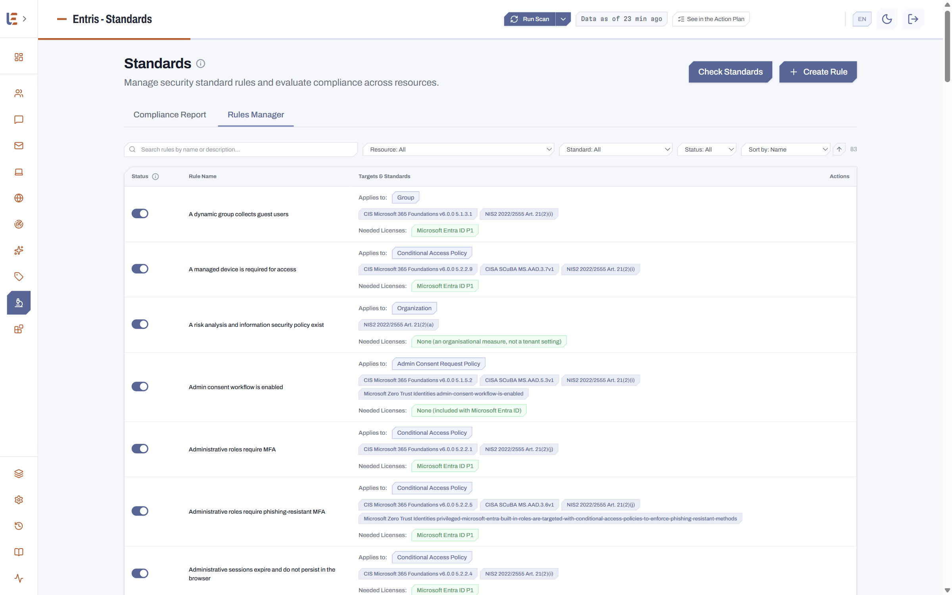Open the dashboard grid icon in sidebar
The image size is (952, 595).
click(x=19, y=57)
